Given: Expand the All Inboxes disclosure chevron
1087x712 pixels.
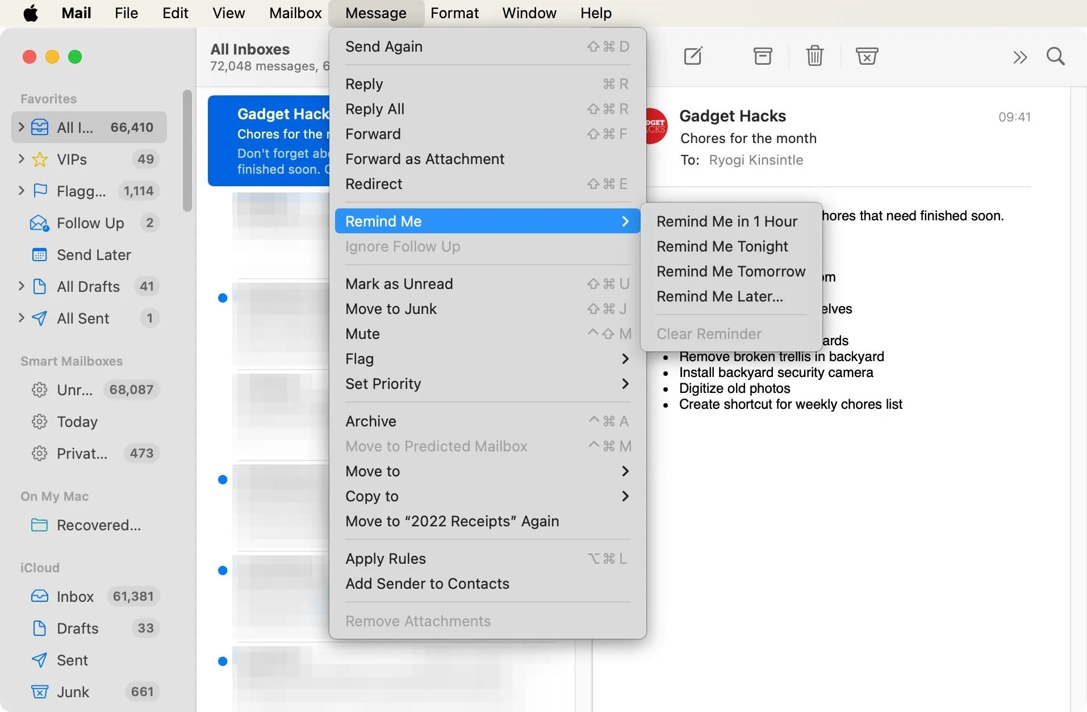Looking at the screenshot, I should [x=21, y=127].
